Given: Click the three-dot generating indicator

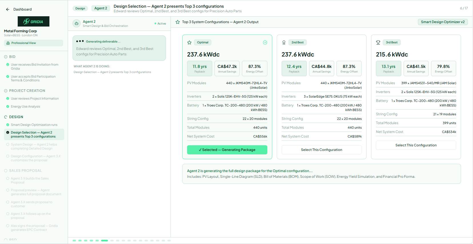Looking at the screenshot, I should coord(80,41).
